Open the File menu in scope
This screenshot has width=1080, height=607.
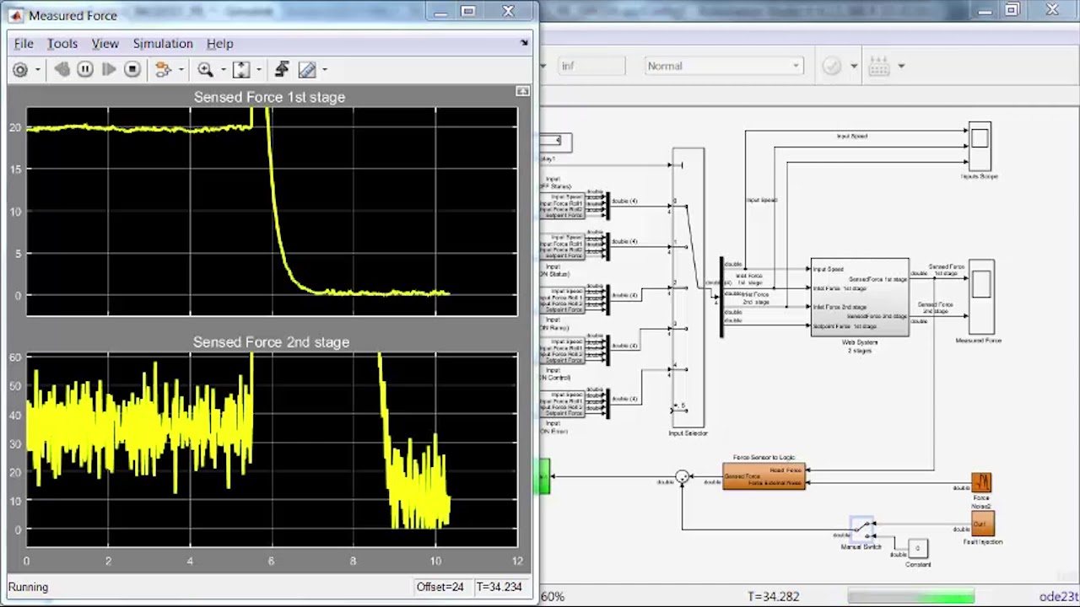pyautogui.click(x=24, y=44)
